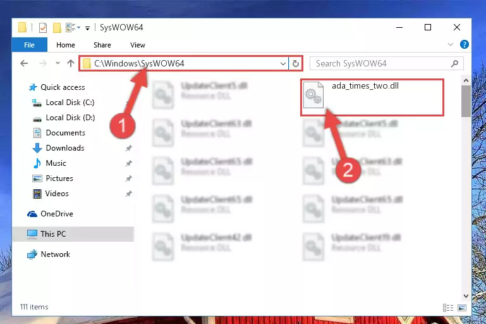Open Music in sidebar
The height and width of the screenshot is (324, 486).
56,163
